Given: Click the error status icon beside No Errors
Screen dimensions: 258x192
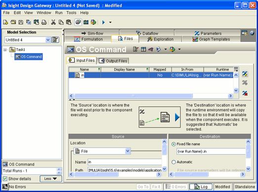Looking at the screenshot, I should pos(5,187).
